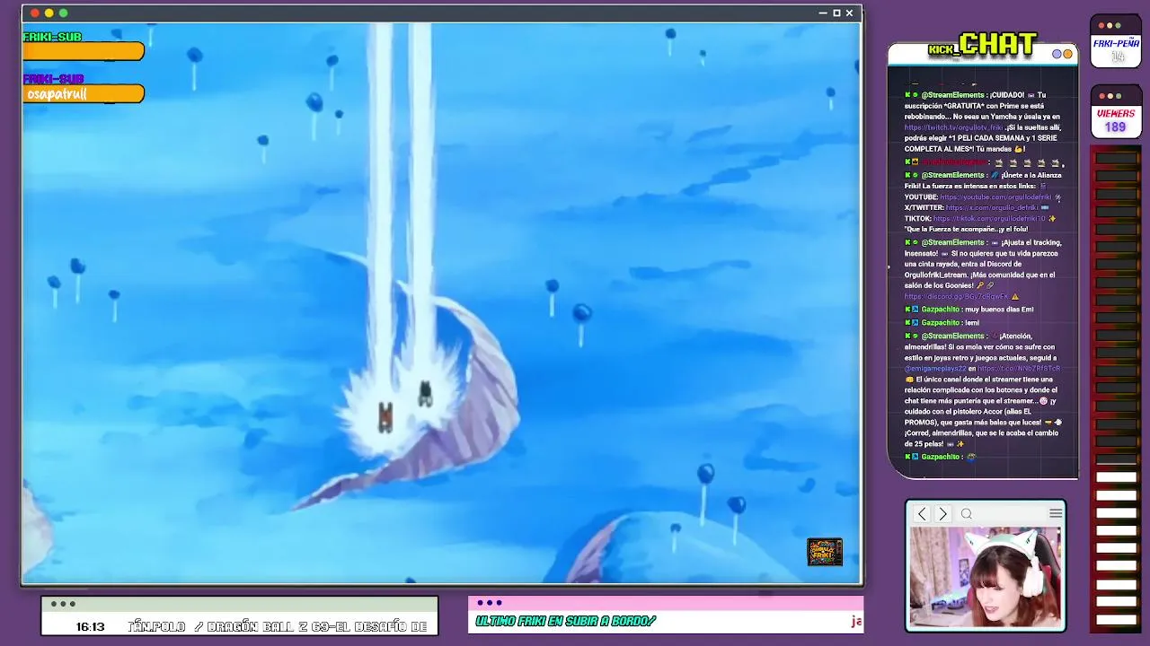Click the red dot on video window
The width and height of the screenshot is (1150, 646).
coord(34,13)
